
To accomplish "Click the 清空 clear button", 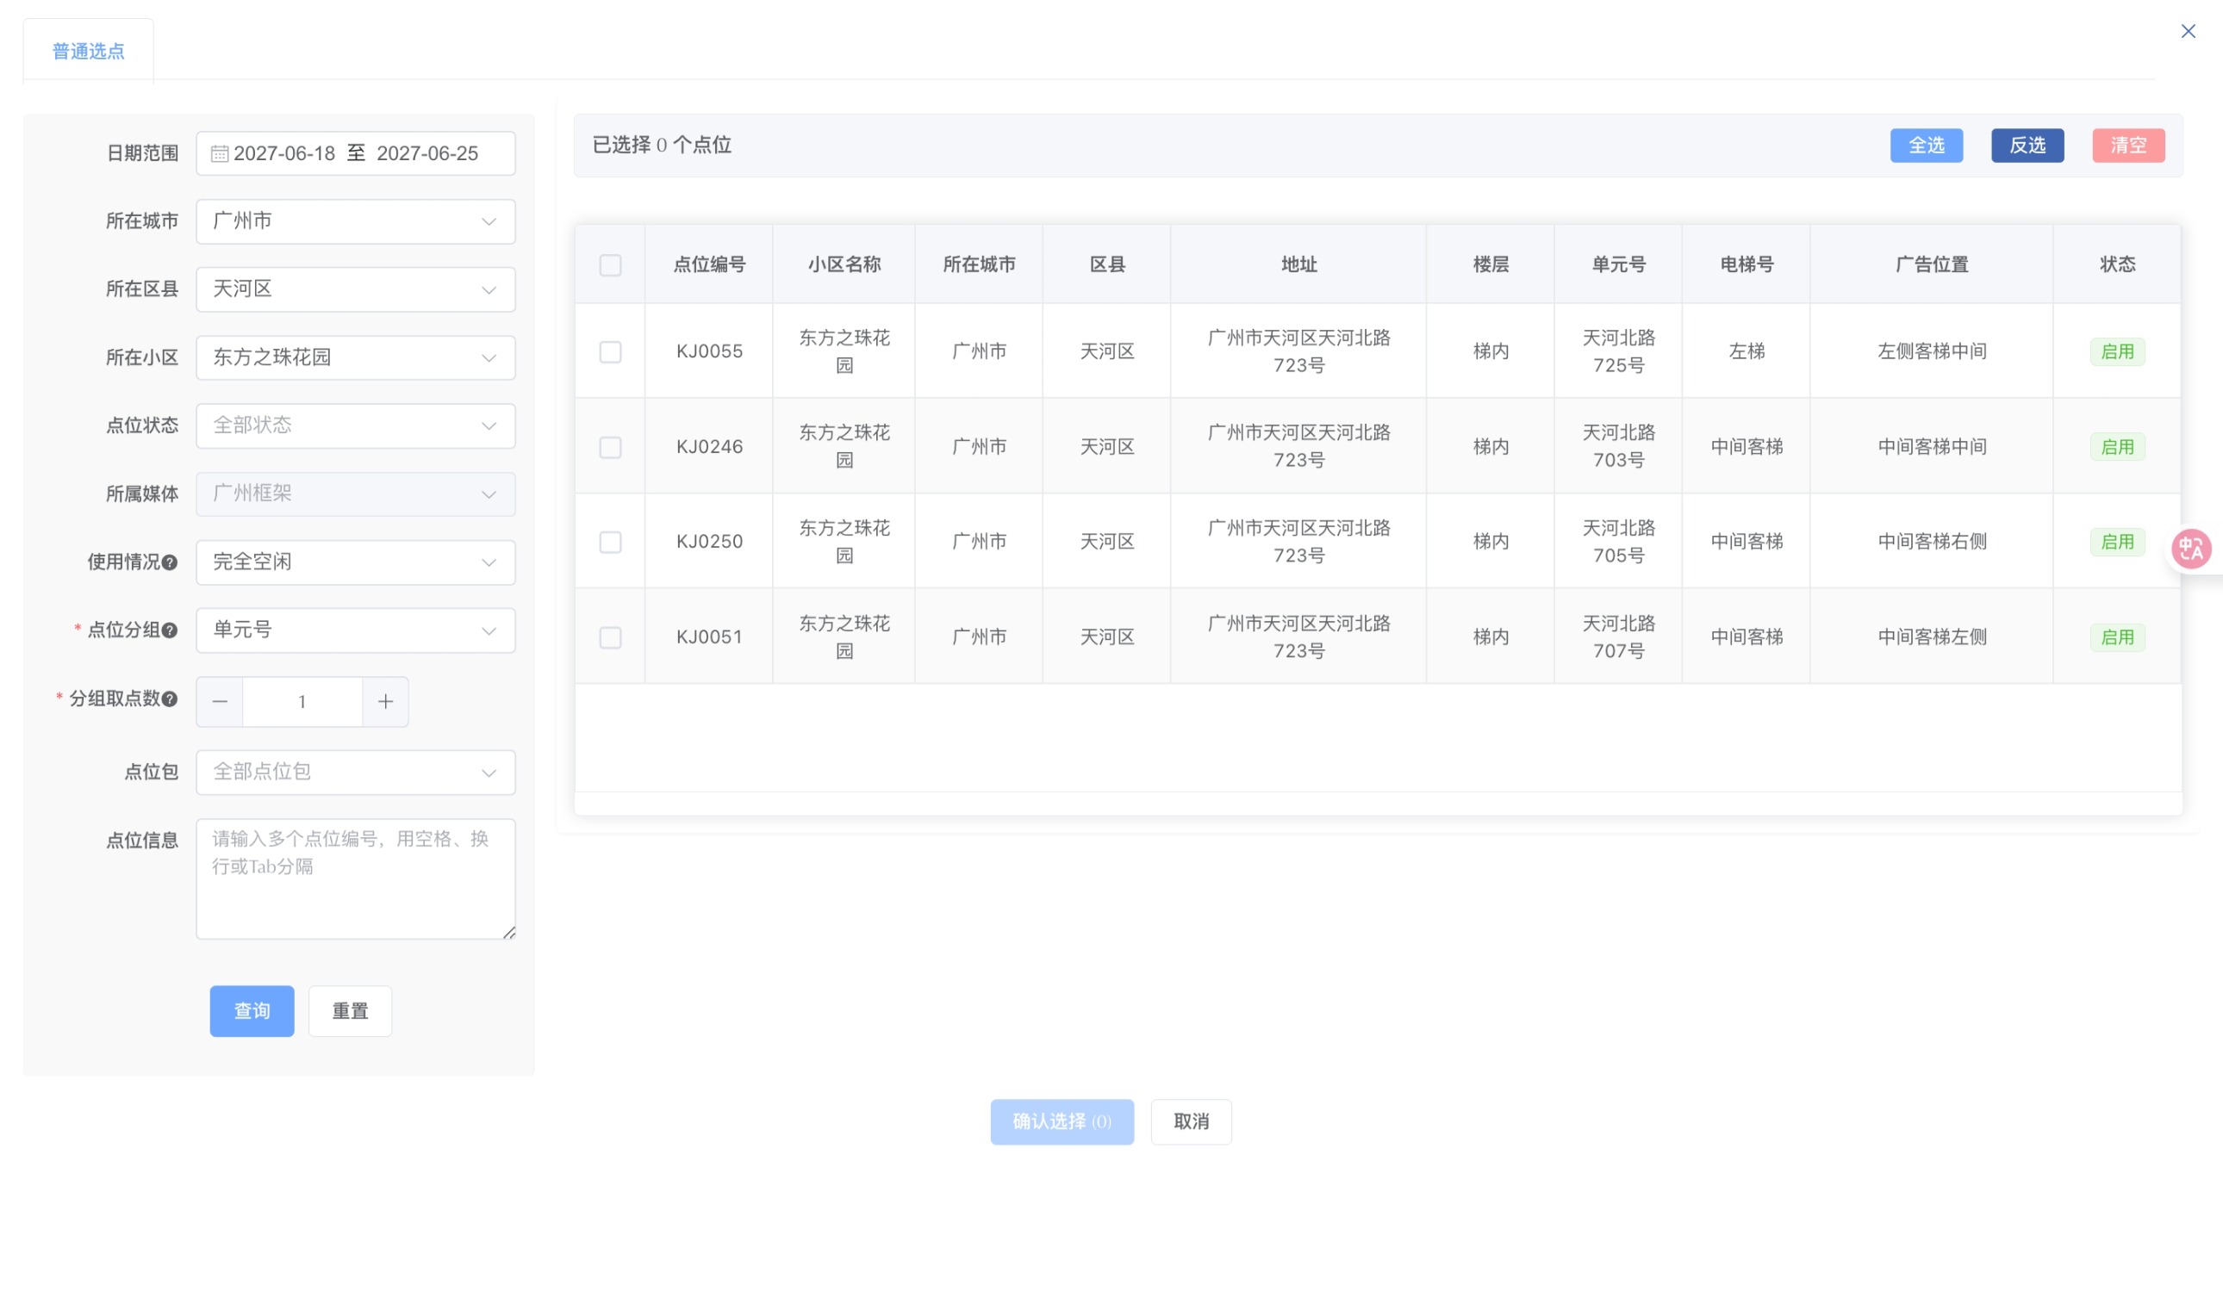I will point(2128,145).
